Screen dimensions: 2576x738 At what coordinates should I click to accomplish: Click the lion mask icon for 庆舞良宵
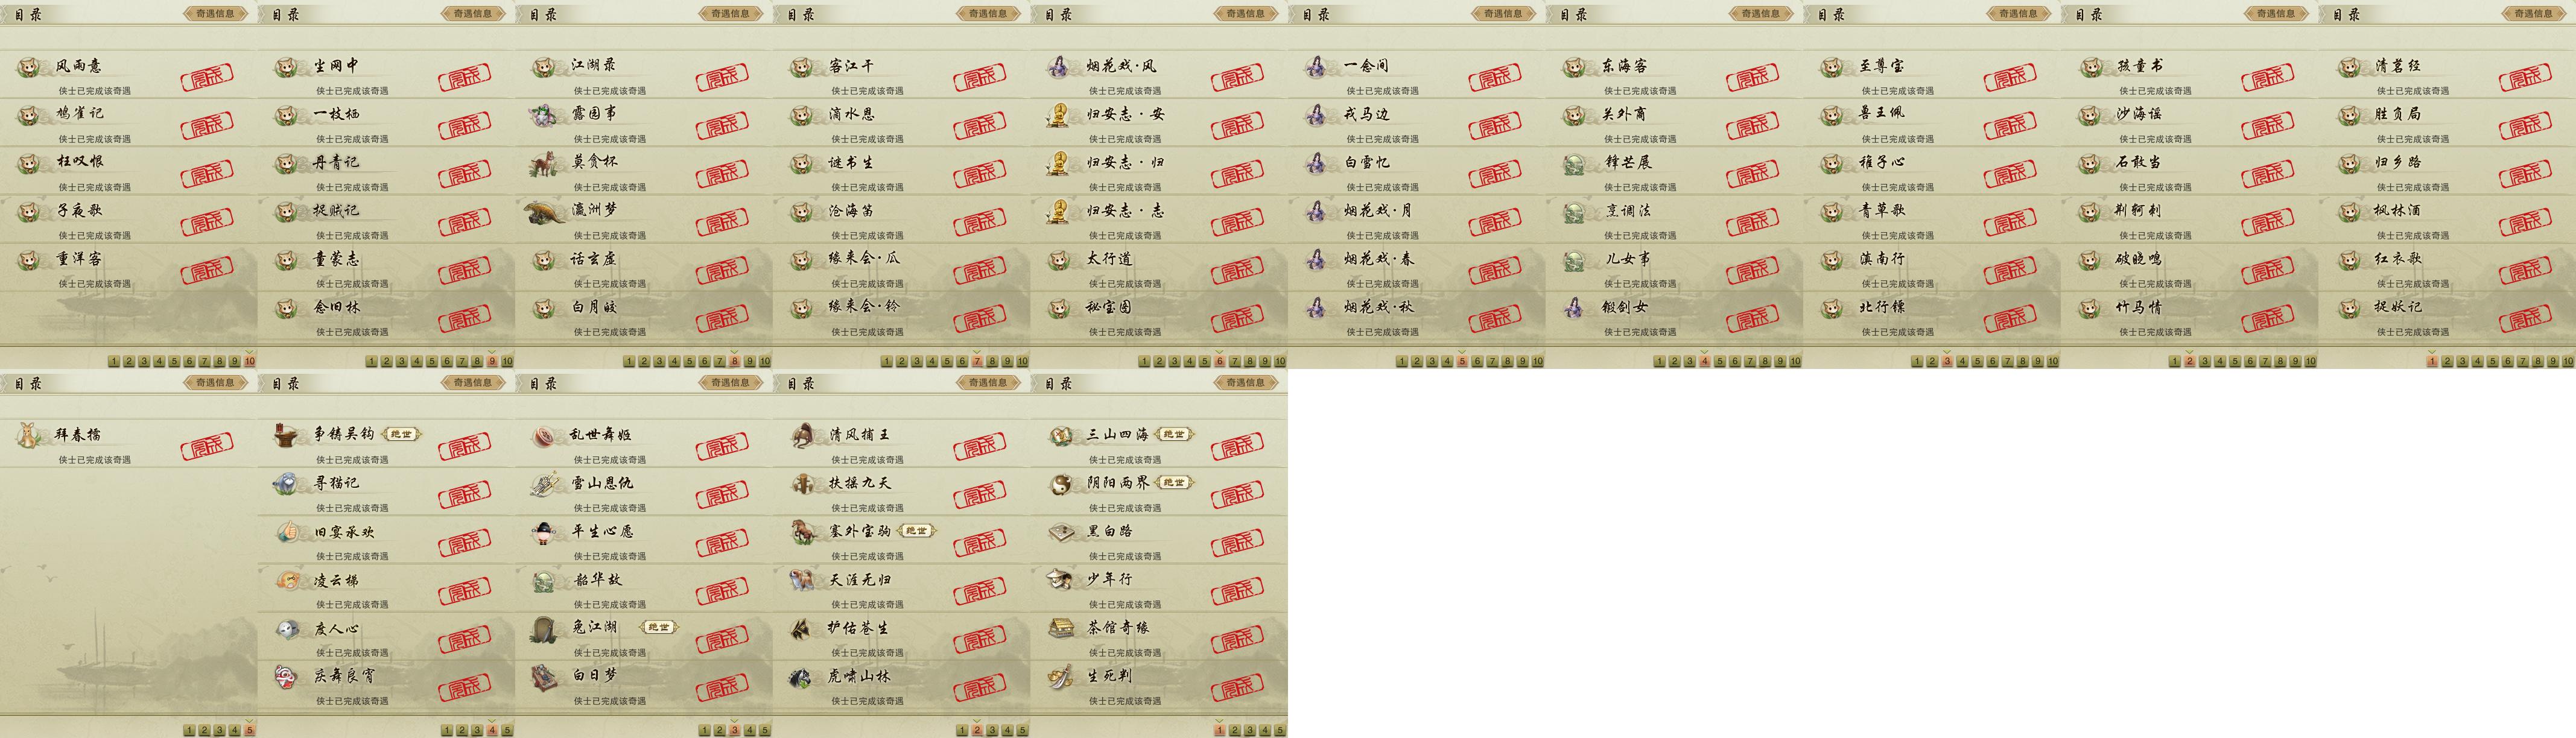click(x=287, y=677)
